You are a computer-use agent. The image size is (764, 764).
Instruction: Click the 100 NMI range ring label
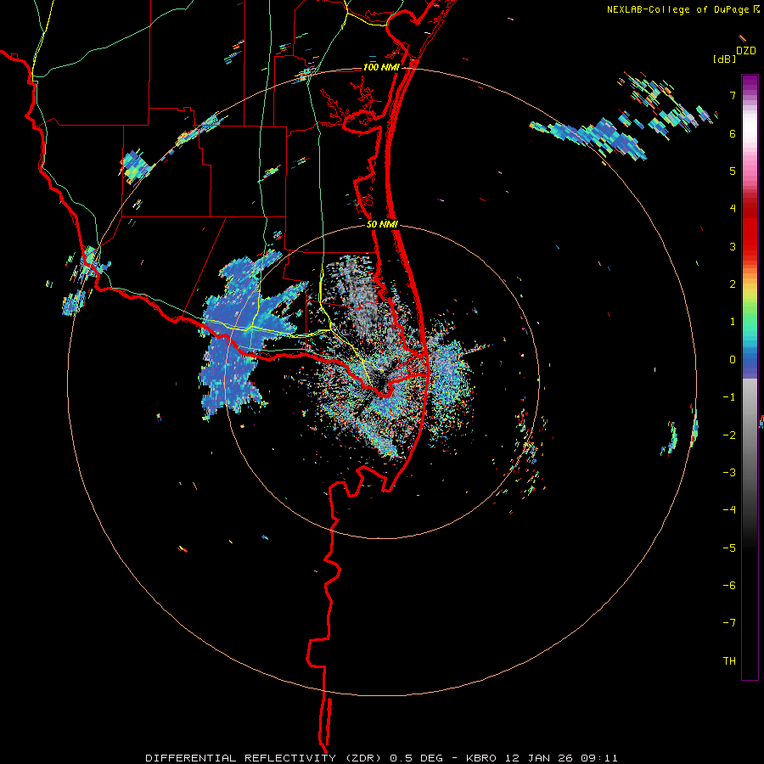click(x=381, y=67)
